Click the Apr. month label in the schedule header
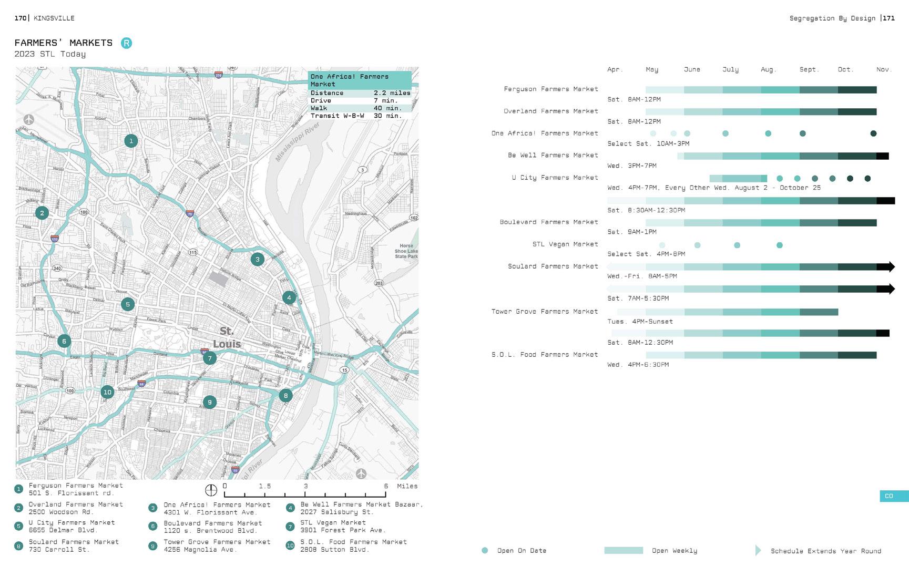 (x=615, y=69)
